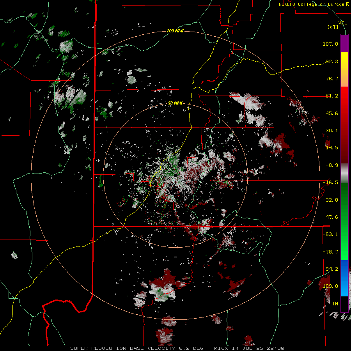Click the 50 NMI range ring label
This screenshot has width=351, height=351.
175,103
